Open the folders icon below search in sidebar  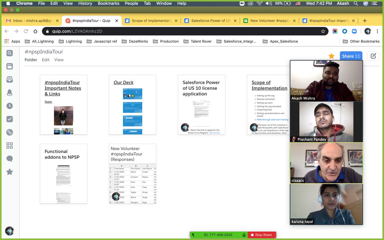pyautogui.click(x=10, y=66)
